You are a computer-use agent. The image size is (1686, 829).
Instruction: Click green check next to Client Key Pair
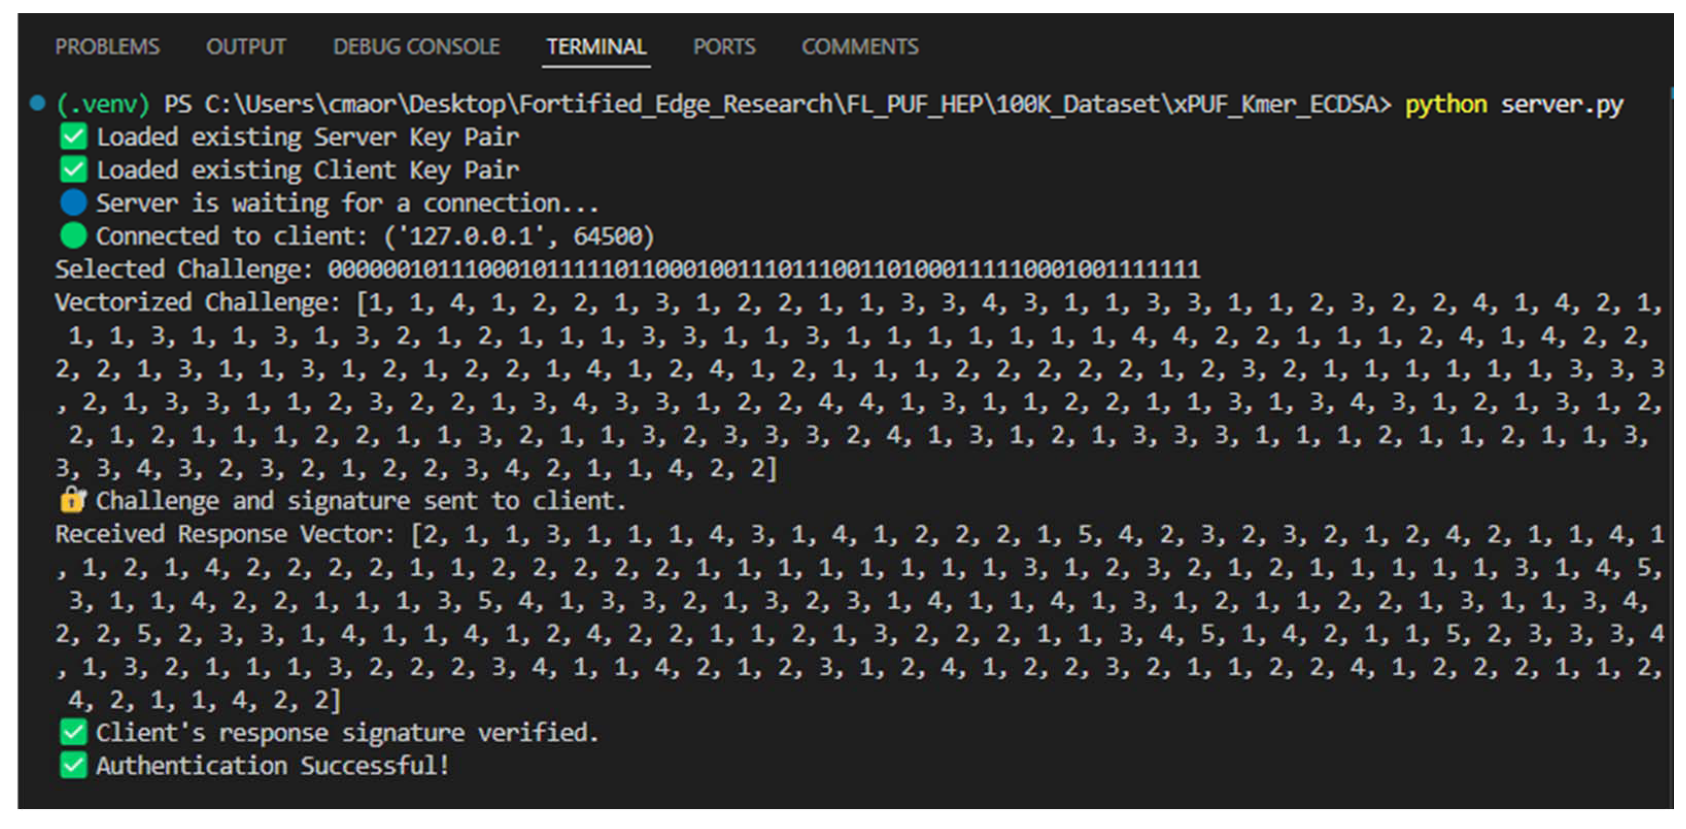click(x=73, y=170)
